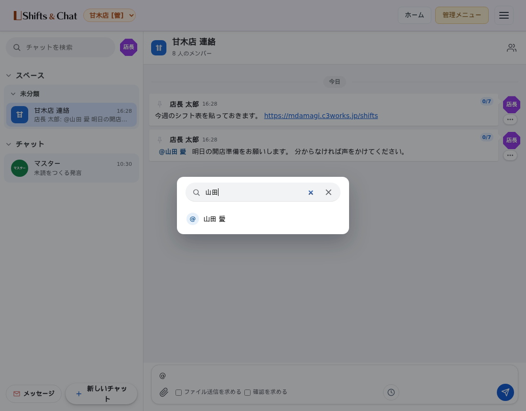Enable ファイル送信を求める checkbox
The image size is (526, 411).
[x=178, y=392]
